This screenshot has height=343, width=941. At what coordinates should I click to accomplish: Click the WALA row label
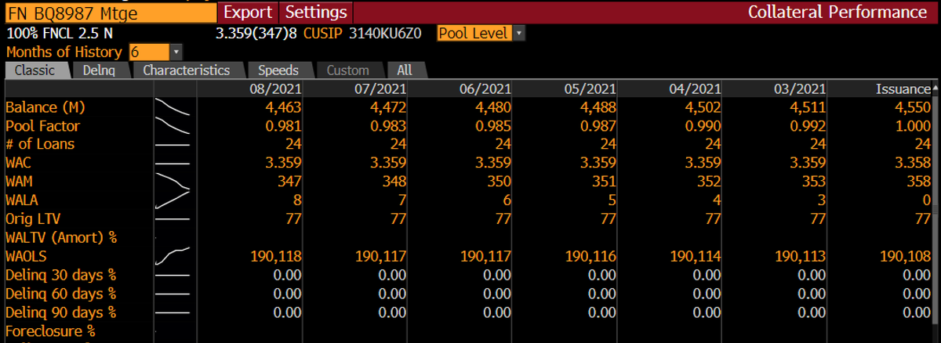pos(23,200)
